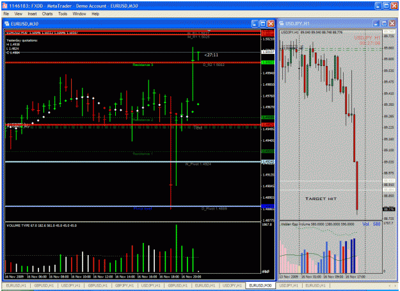Switch to the leftmost EURUSD,H1 chart tab

(16, 285)
